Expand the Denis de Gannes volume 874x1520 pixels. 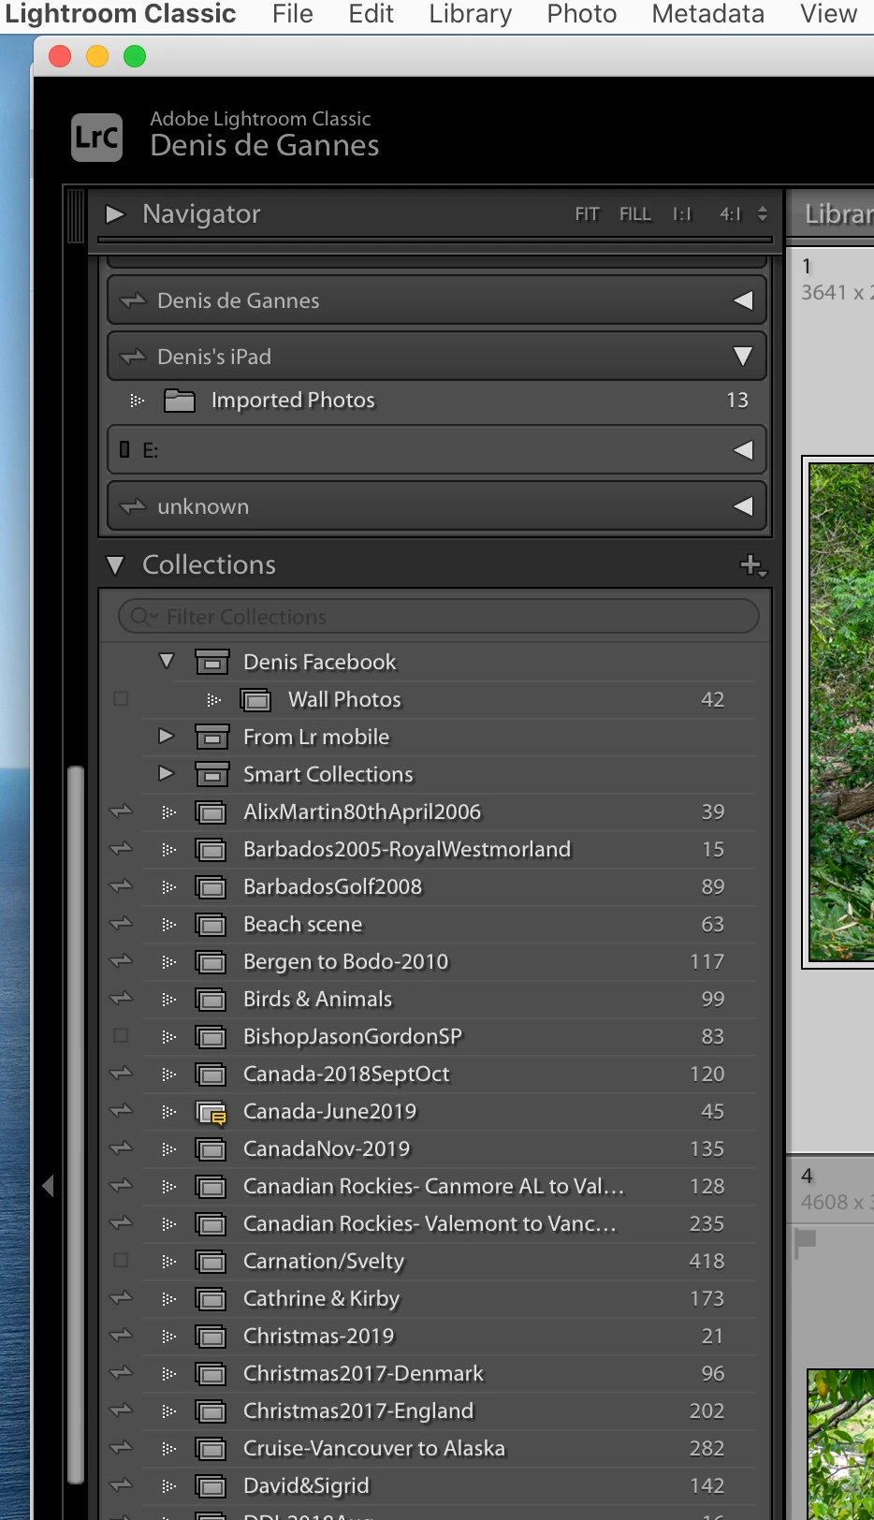click(743, 300)
